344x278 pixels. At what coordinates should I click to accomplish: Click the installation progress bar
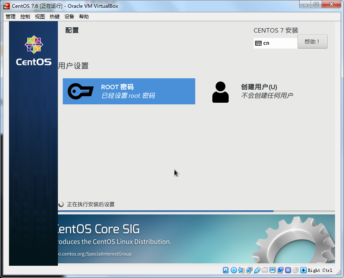pos(196,211)
